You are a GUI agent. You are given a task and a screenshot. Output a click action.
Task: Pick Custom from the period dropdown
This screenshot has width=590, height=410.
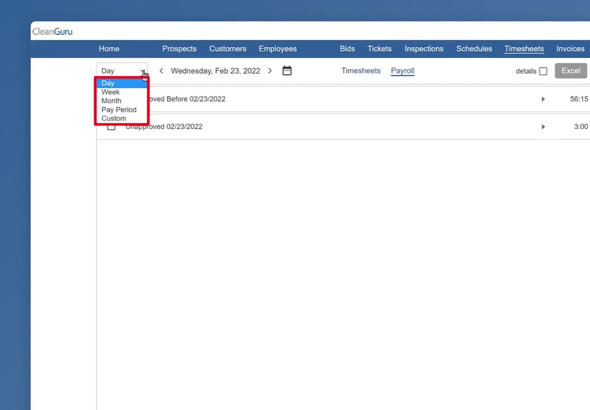coord(122,118)
